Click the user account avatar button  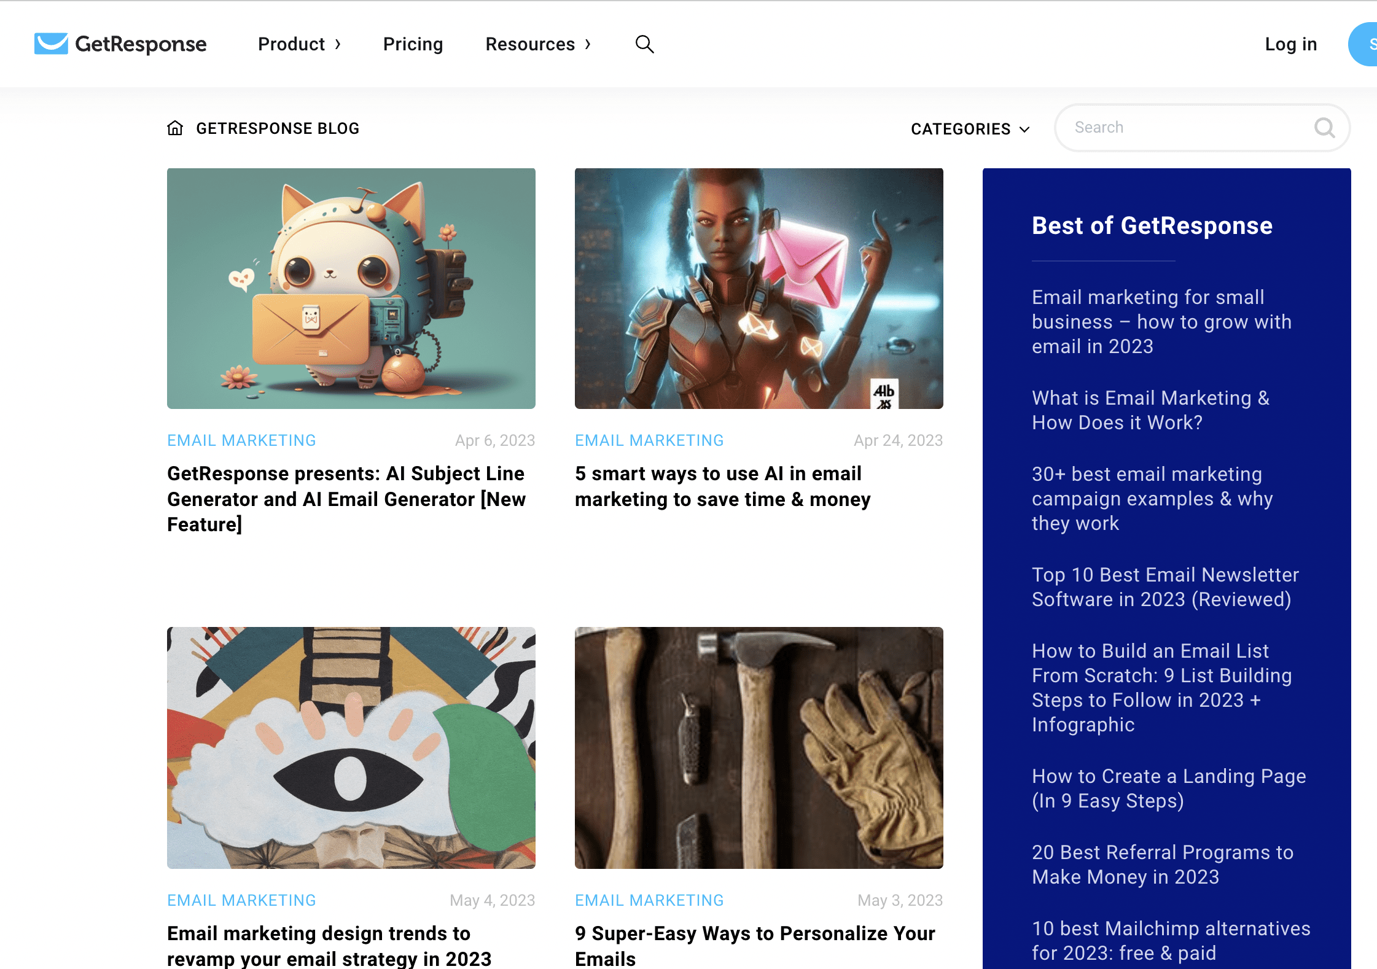(1370, 44)
